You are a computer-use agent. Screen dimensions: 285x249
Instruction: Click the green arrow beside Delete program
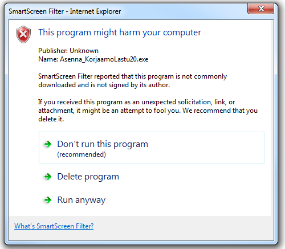(48, 177)
